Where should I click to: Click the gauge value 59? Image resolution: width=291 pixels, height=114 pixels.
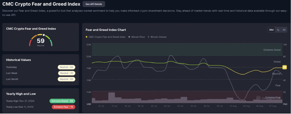[41, 41]
